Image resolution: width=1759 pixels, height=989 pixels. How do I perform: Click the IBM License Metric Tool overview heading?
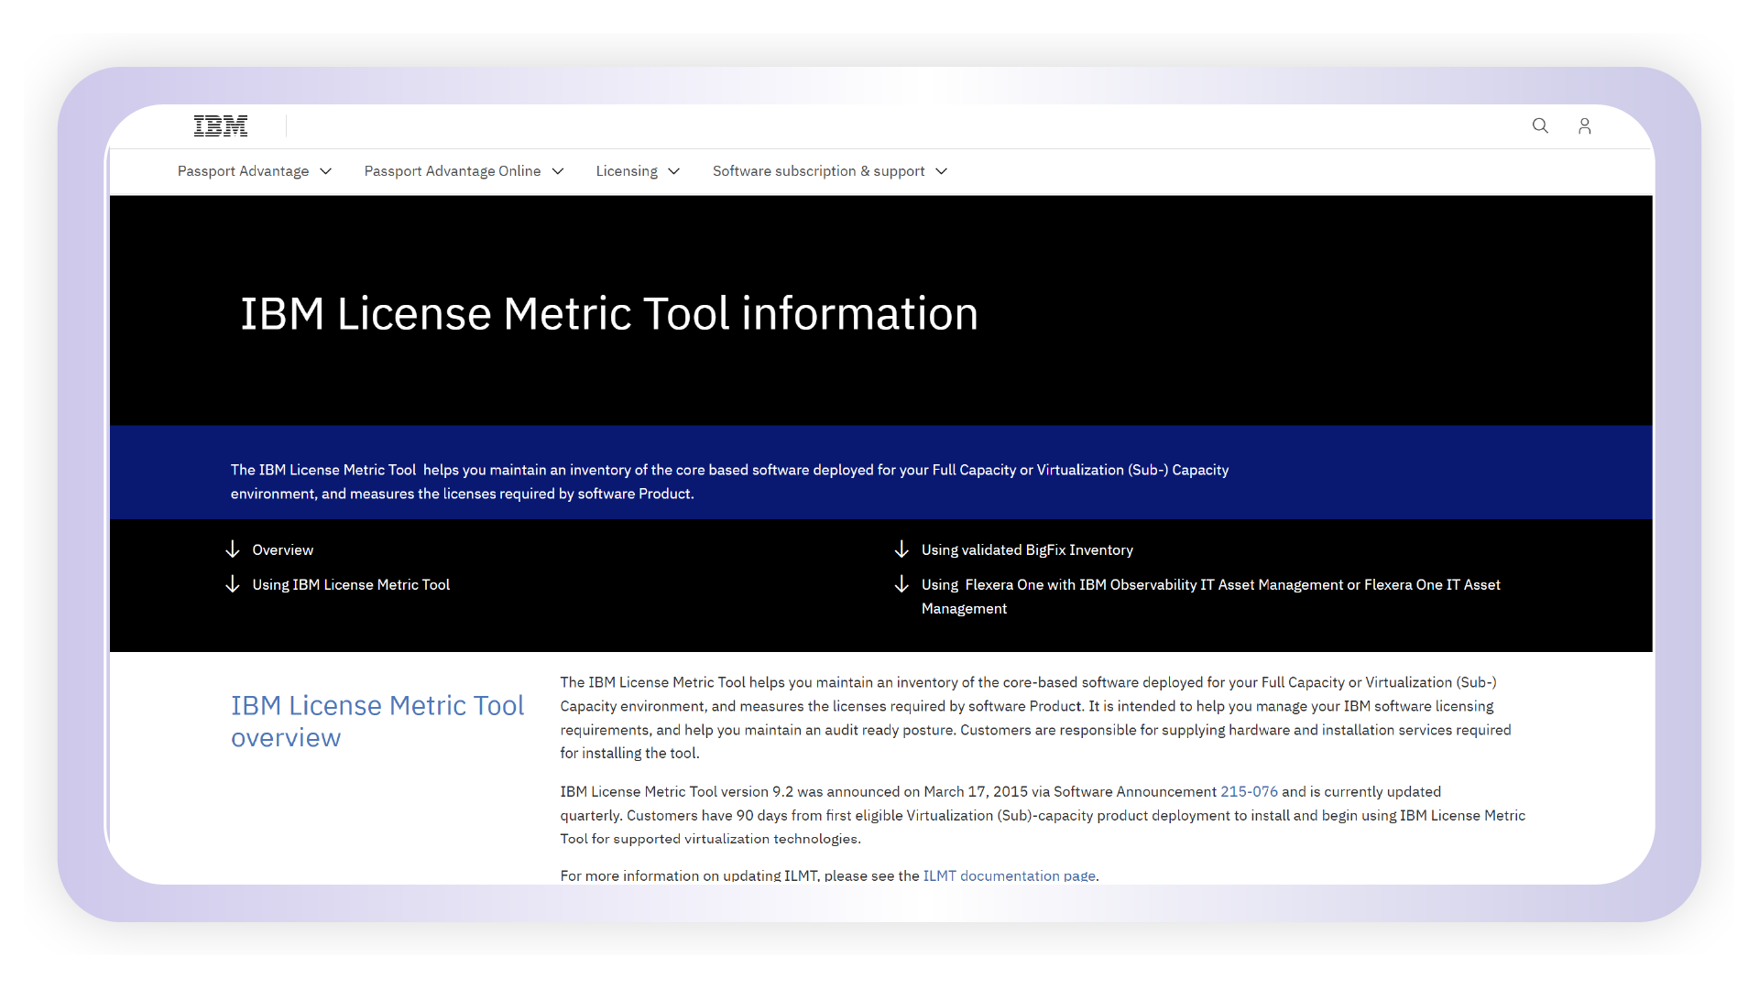pyautogui.click(x=377, y=720)
